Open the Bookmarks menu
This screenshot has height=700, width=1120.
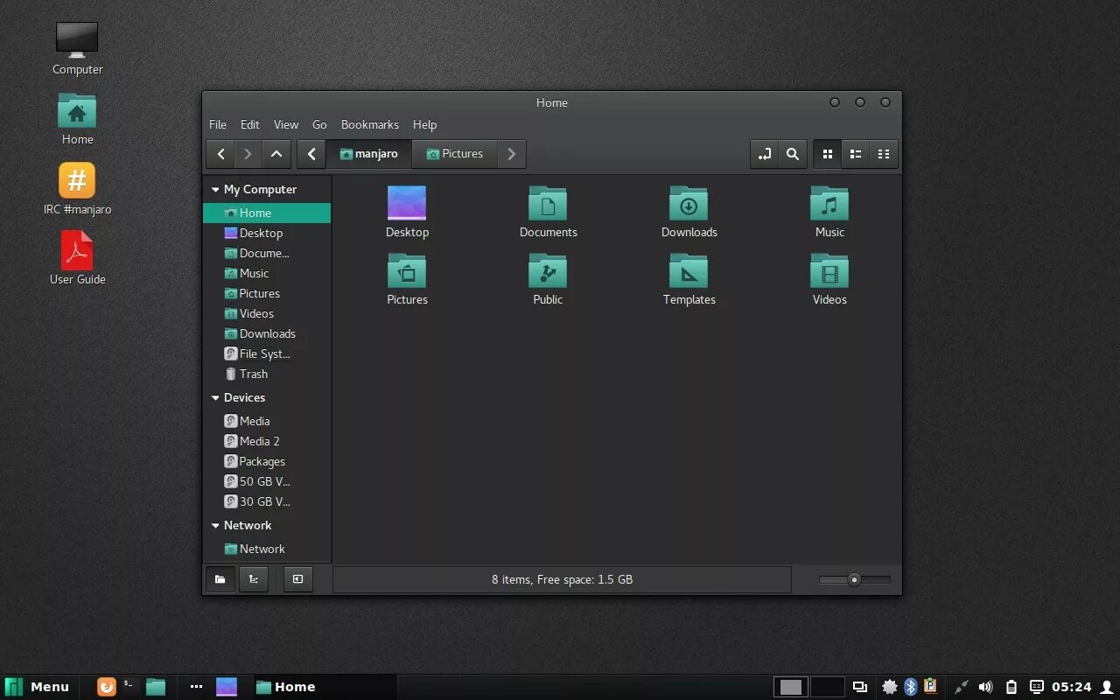tap(369, 124)
